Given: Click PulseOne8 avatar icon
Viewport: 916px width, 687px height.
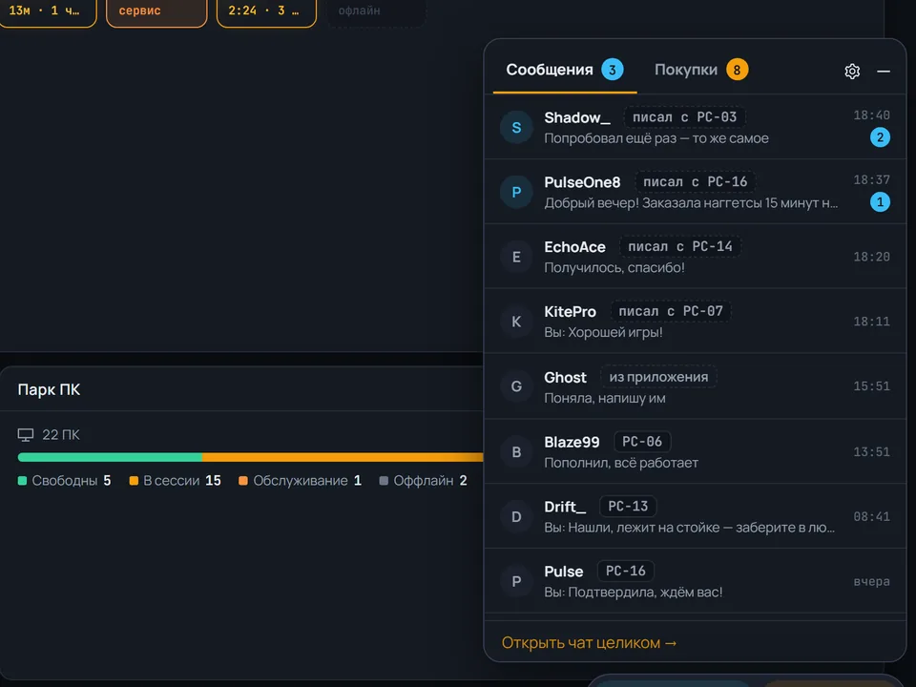Looking at the screenshot, I should pyautogui.click(x=516, y=192).
